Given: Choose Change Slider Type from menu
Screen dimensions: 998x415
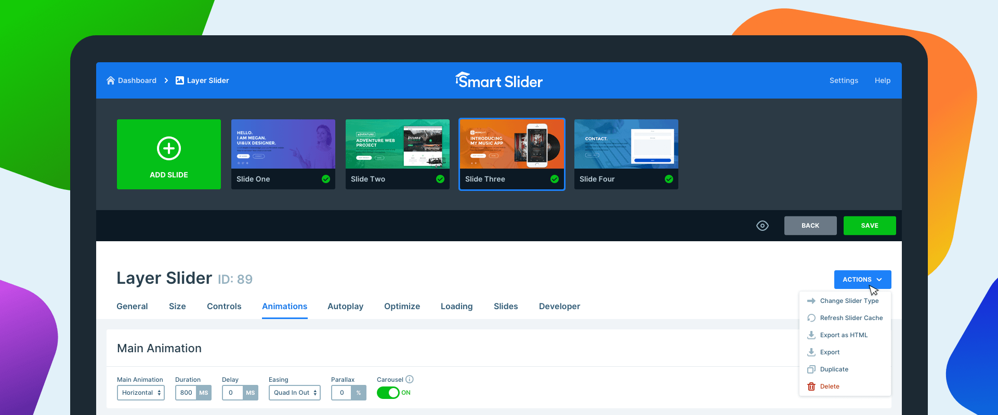Looking at the screenshot, I should [845, 301].
